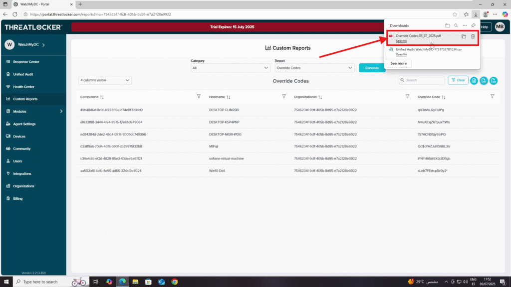Viewport: 511px width, 287px height.
Task: Open the 4 columns visible dropdown
Action: (x=105, y=80)
